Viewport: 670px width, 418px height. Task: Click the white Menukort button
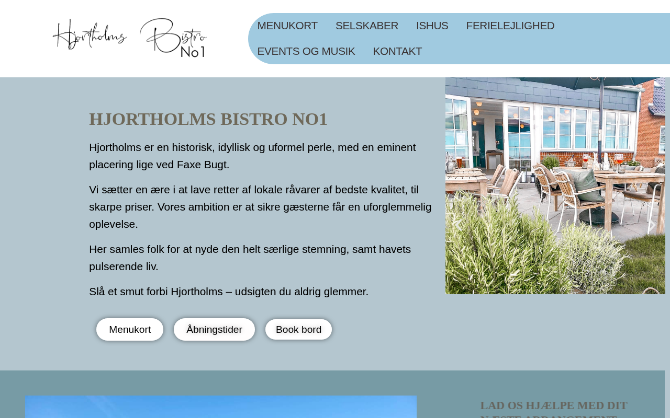(130, 330)
